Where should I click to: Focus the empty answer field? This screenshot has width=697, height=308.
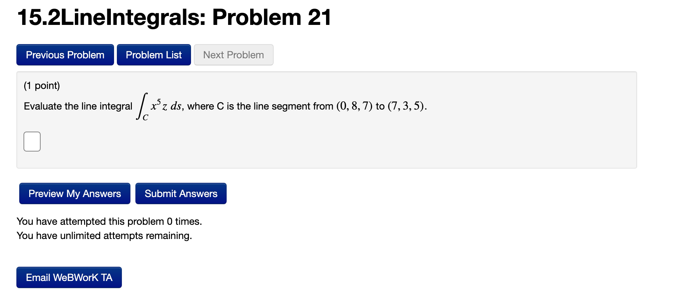point(32,141)
